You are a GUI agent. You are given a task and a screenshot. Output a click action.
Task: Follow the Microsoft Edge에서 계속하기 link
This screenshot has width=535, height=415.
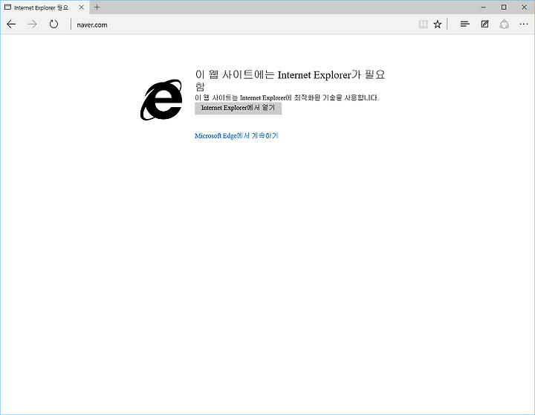pyautogui.click(x=236, y=136)
